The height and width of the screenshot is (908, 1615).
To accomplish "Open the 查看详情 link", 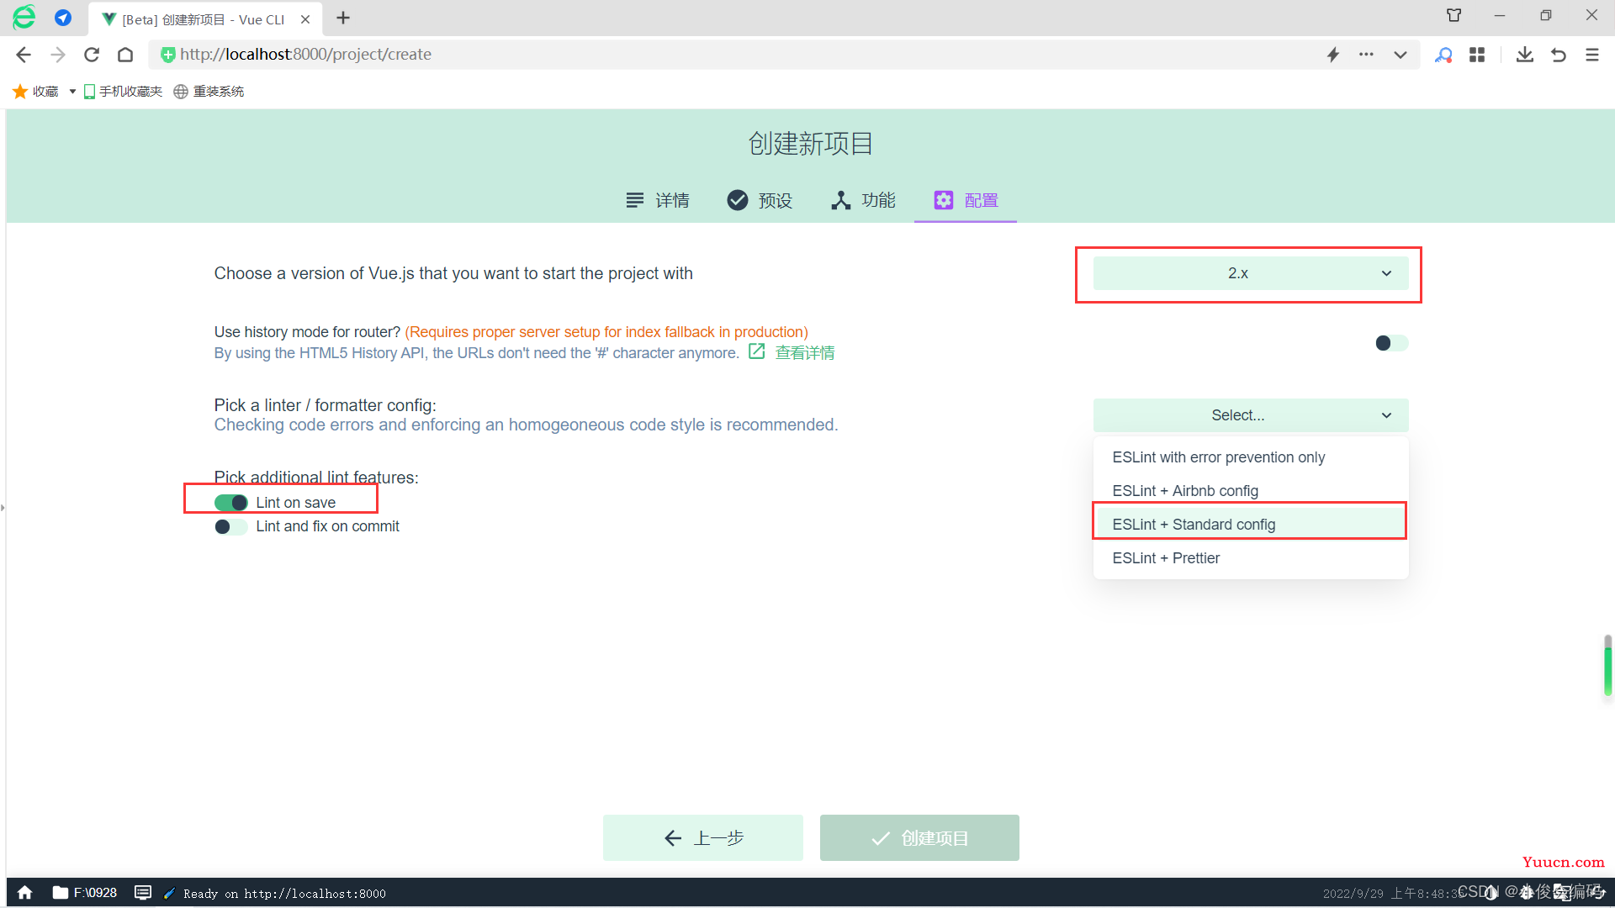I will [805, 353].
